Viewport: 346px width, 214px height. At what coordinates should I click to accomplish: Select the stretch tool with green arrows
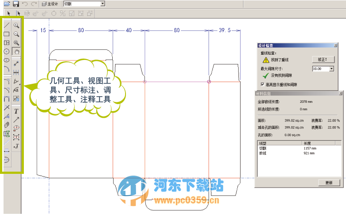coord(7,134)
